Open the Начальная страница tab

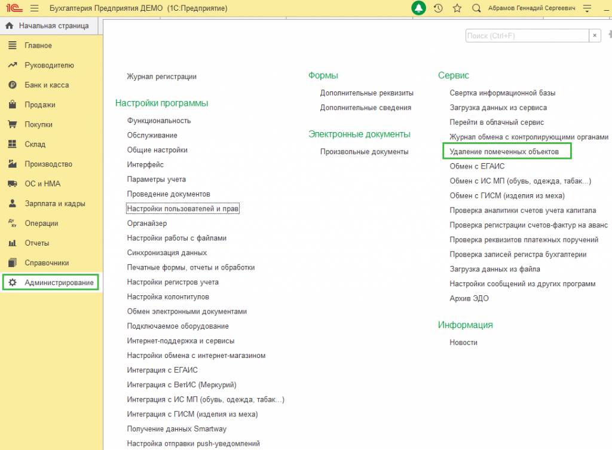(49, 26)
